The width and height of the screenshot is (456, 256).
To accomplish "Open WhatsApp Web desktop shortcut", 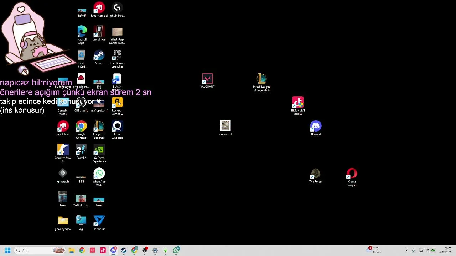I will [x=99, y=177].
